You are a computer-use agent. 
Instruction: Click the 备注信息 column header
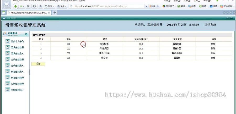click(x=177, y=39)
